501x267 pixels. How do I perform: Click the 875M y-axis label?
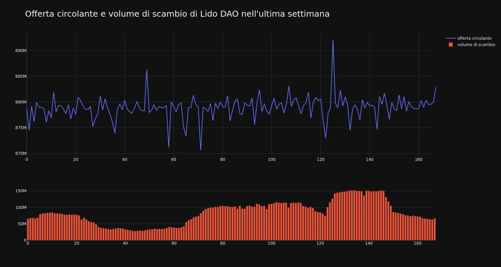(x=21, y=128)
